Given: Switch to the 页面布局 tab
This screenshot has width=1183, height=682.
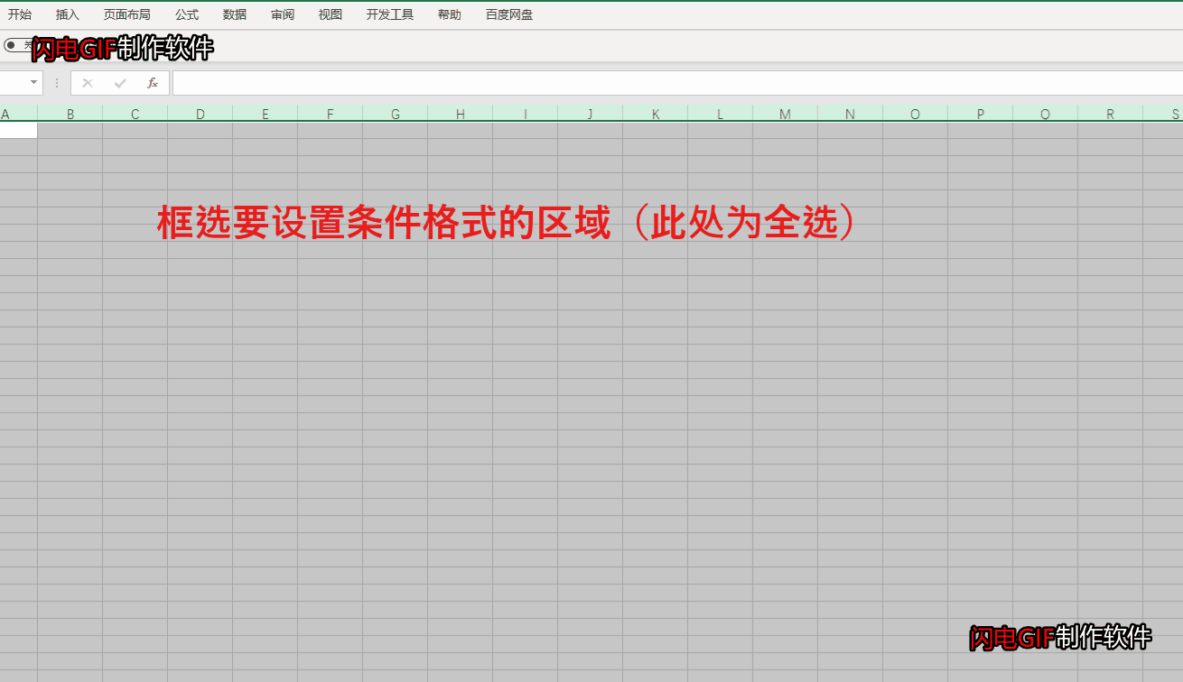Looking at the screenshot, I should [x=127, y=14].
